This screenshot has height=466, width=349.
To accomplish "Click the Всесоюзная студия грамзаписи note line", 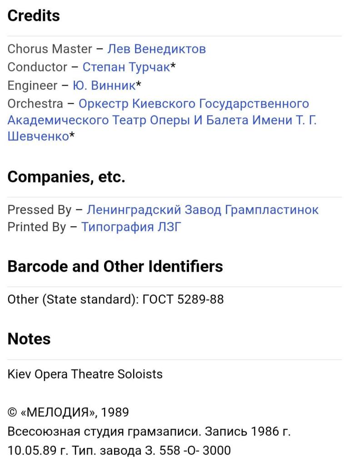I will point(149,431).
